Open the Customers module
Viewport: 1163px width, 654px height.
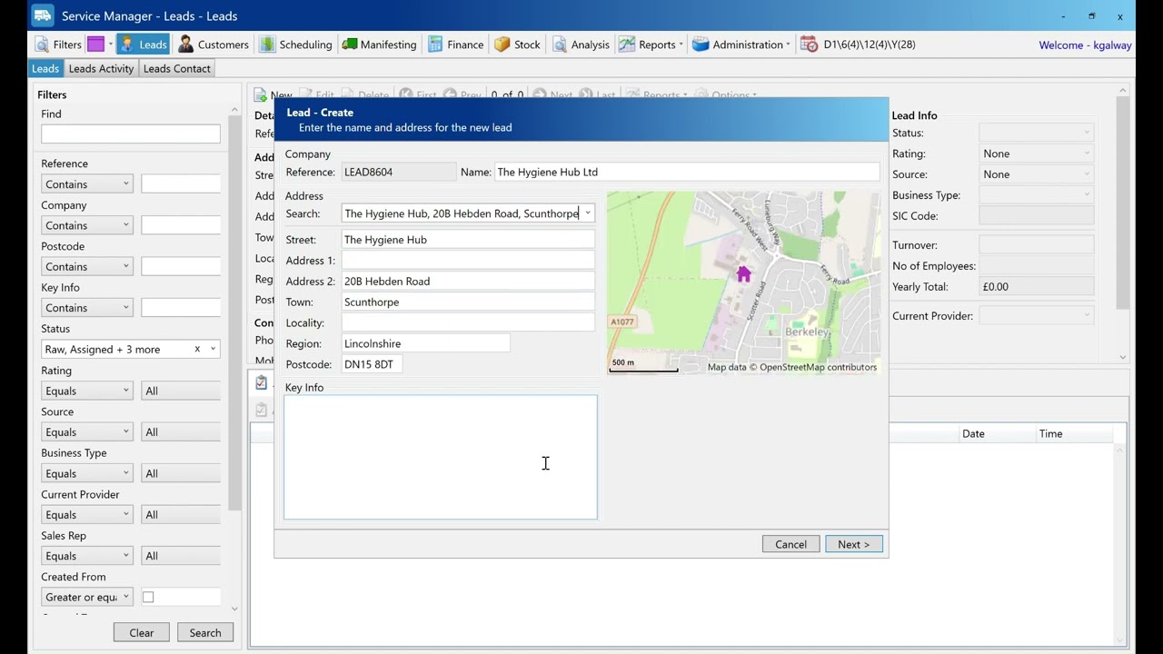point(213,45)
